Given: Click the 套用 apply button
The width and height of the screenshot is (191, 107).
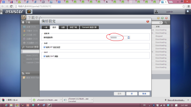Looking at the screenshot, I should pyautogui.click(x=119, y=94).
